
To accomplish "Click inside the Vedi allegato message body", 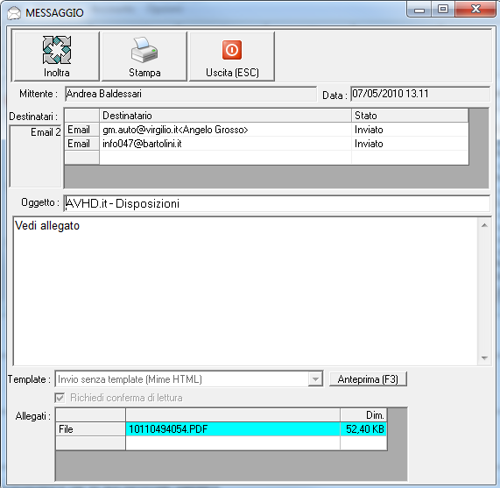I will pos(245,291).
